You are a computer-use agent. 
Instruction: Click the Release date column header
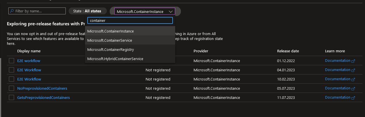click(288, 51)
